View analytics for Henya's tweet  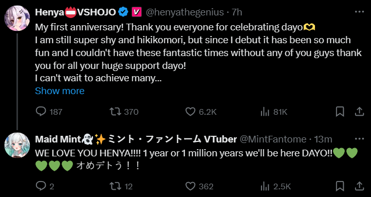(x=265, y=112)
